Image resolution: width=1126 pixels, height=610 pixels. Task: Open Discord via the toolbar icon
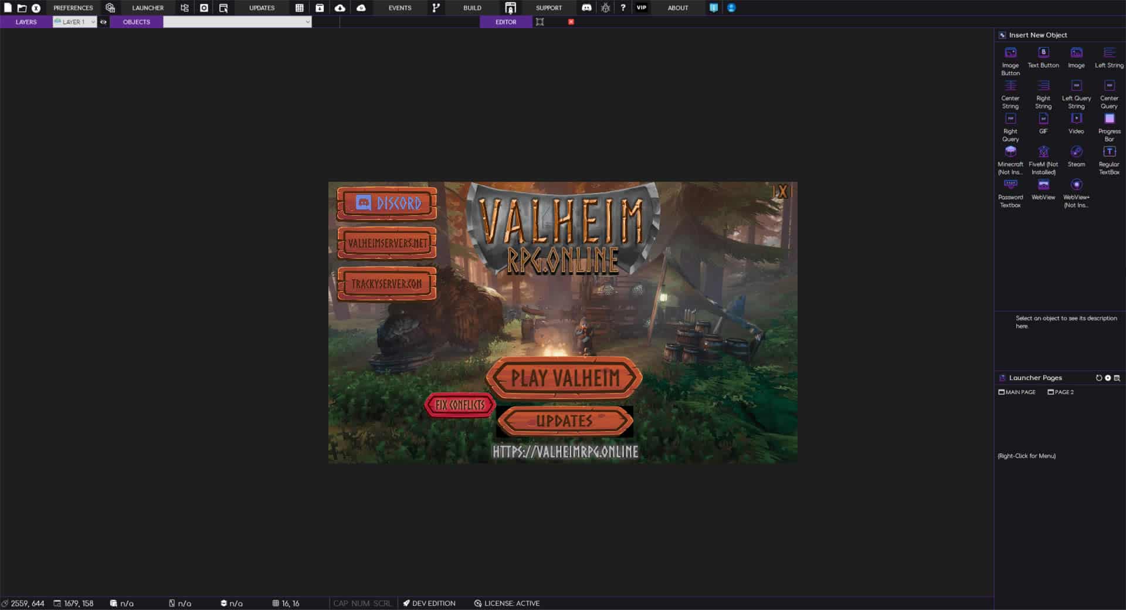pos(586,8)
